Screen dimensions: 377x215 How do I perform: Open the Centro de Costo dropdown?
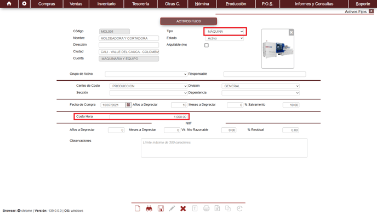(x=148, y=86)
